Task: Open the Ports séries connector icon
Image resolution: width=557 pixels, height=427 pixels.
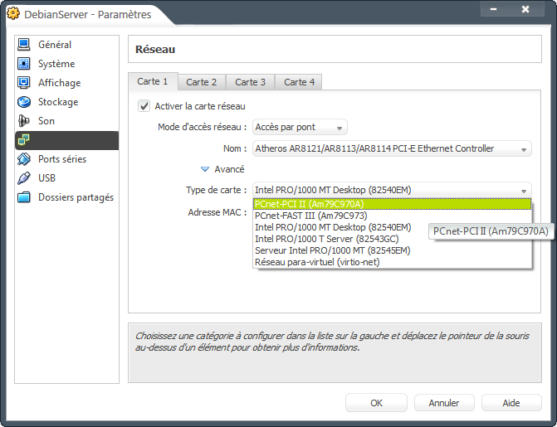Action: click(x=24, y=159)
